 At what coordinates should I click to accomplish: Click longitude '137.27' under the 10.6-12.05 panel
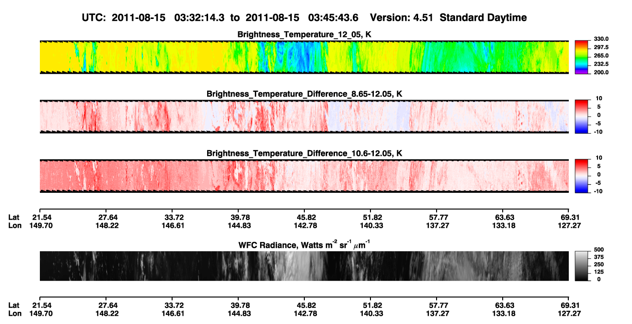[438, 225]
